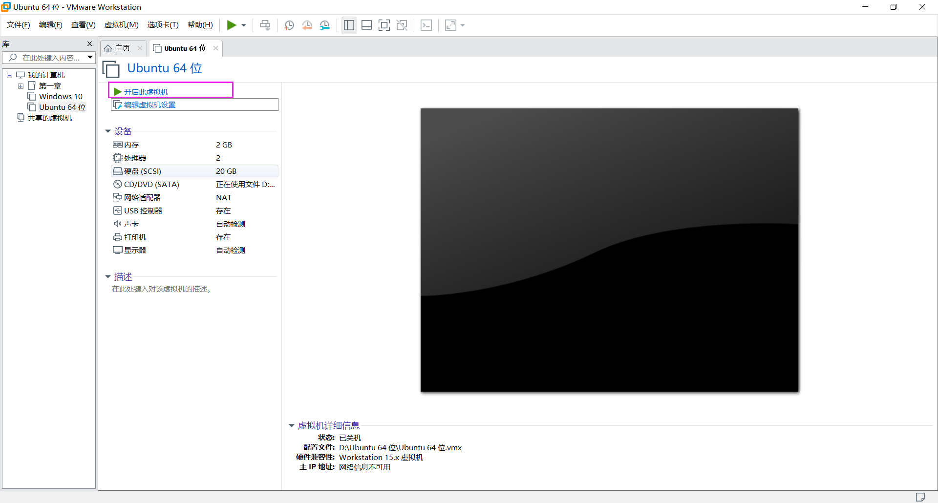Click the revert snapshot icon

point(307,25)
